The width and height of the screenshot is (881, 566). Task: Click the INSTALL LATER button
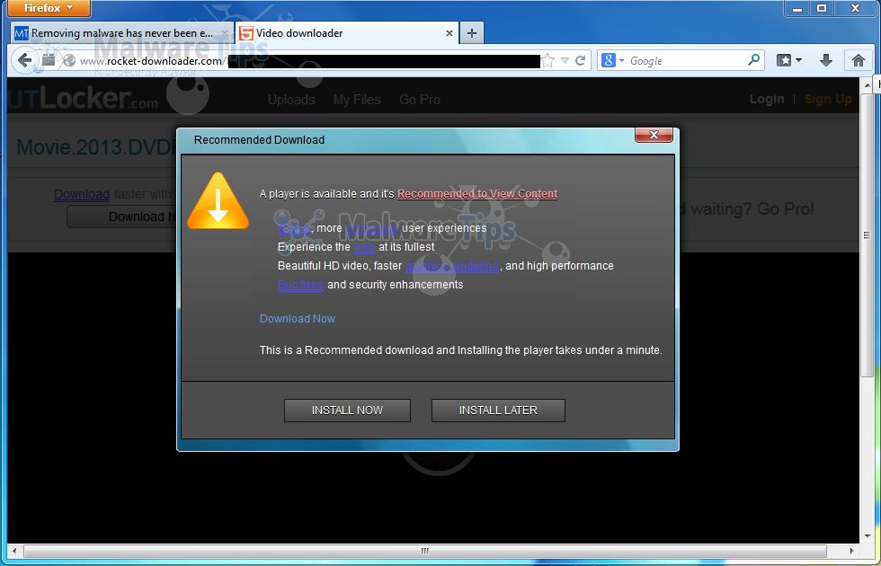(498, 411)
